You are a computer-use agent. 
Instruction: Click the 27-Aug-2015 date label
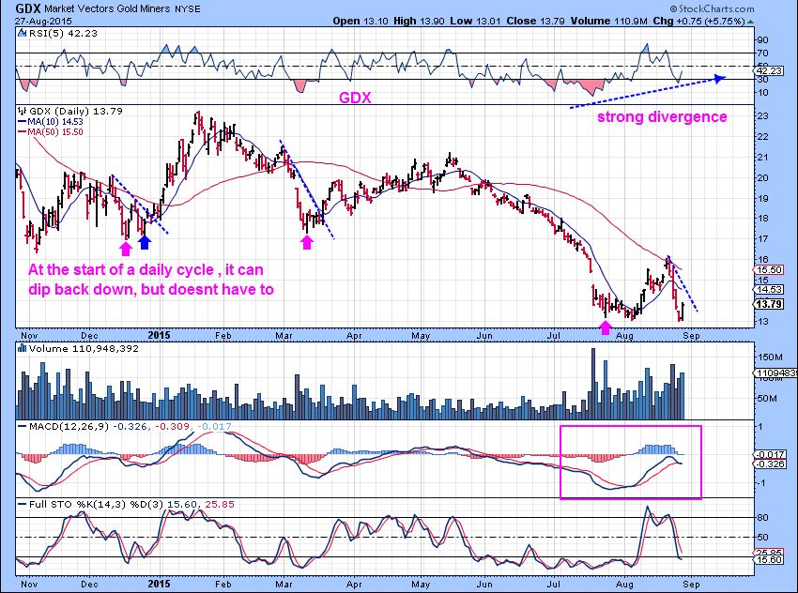click(43, 22)
